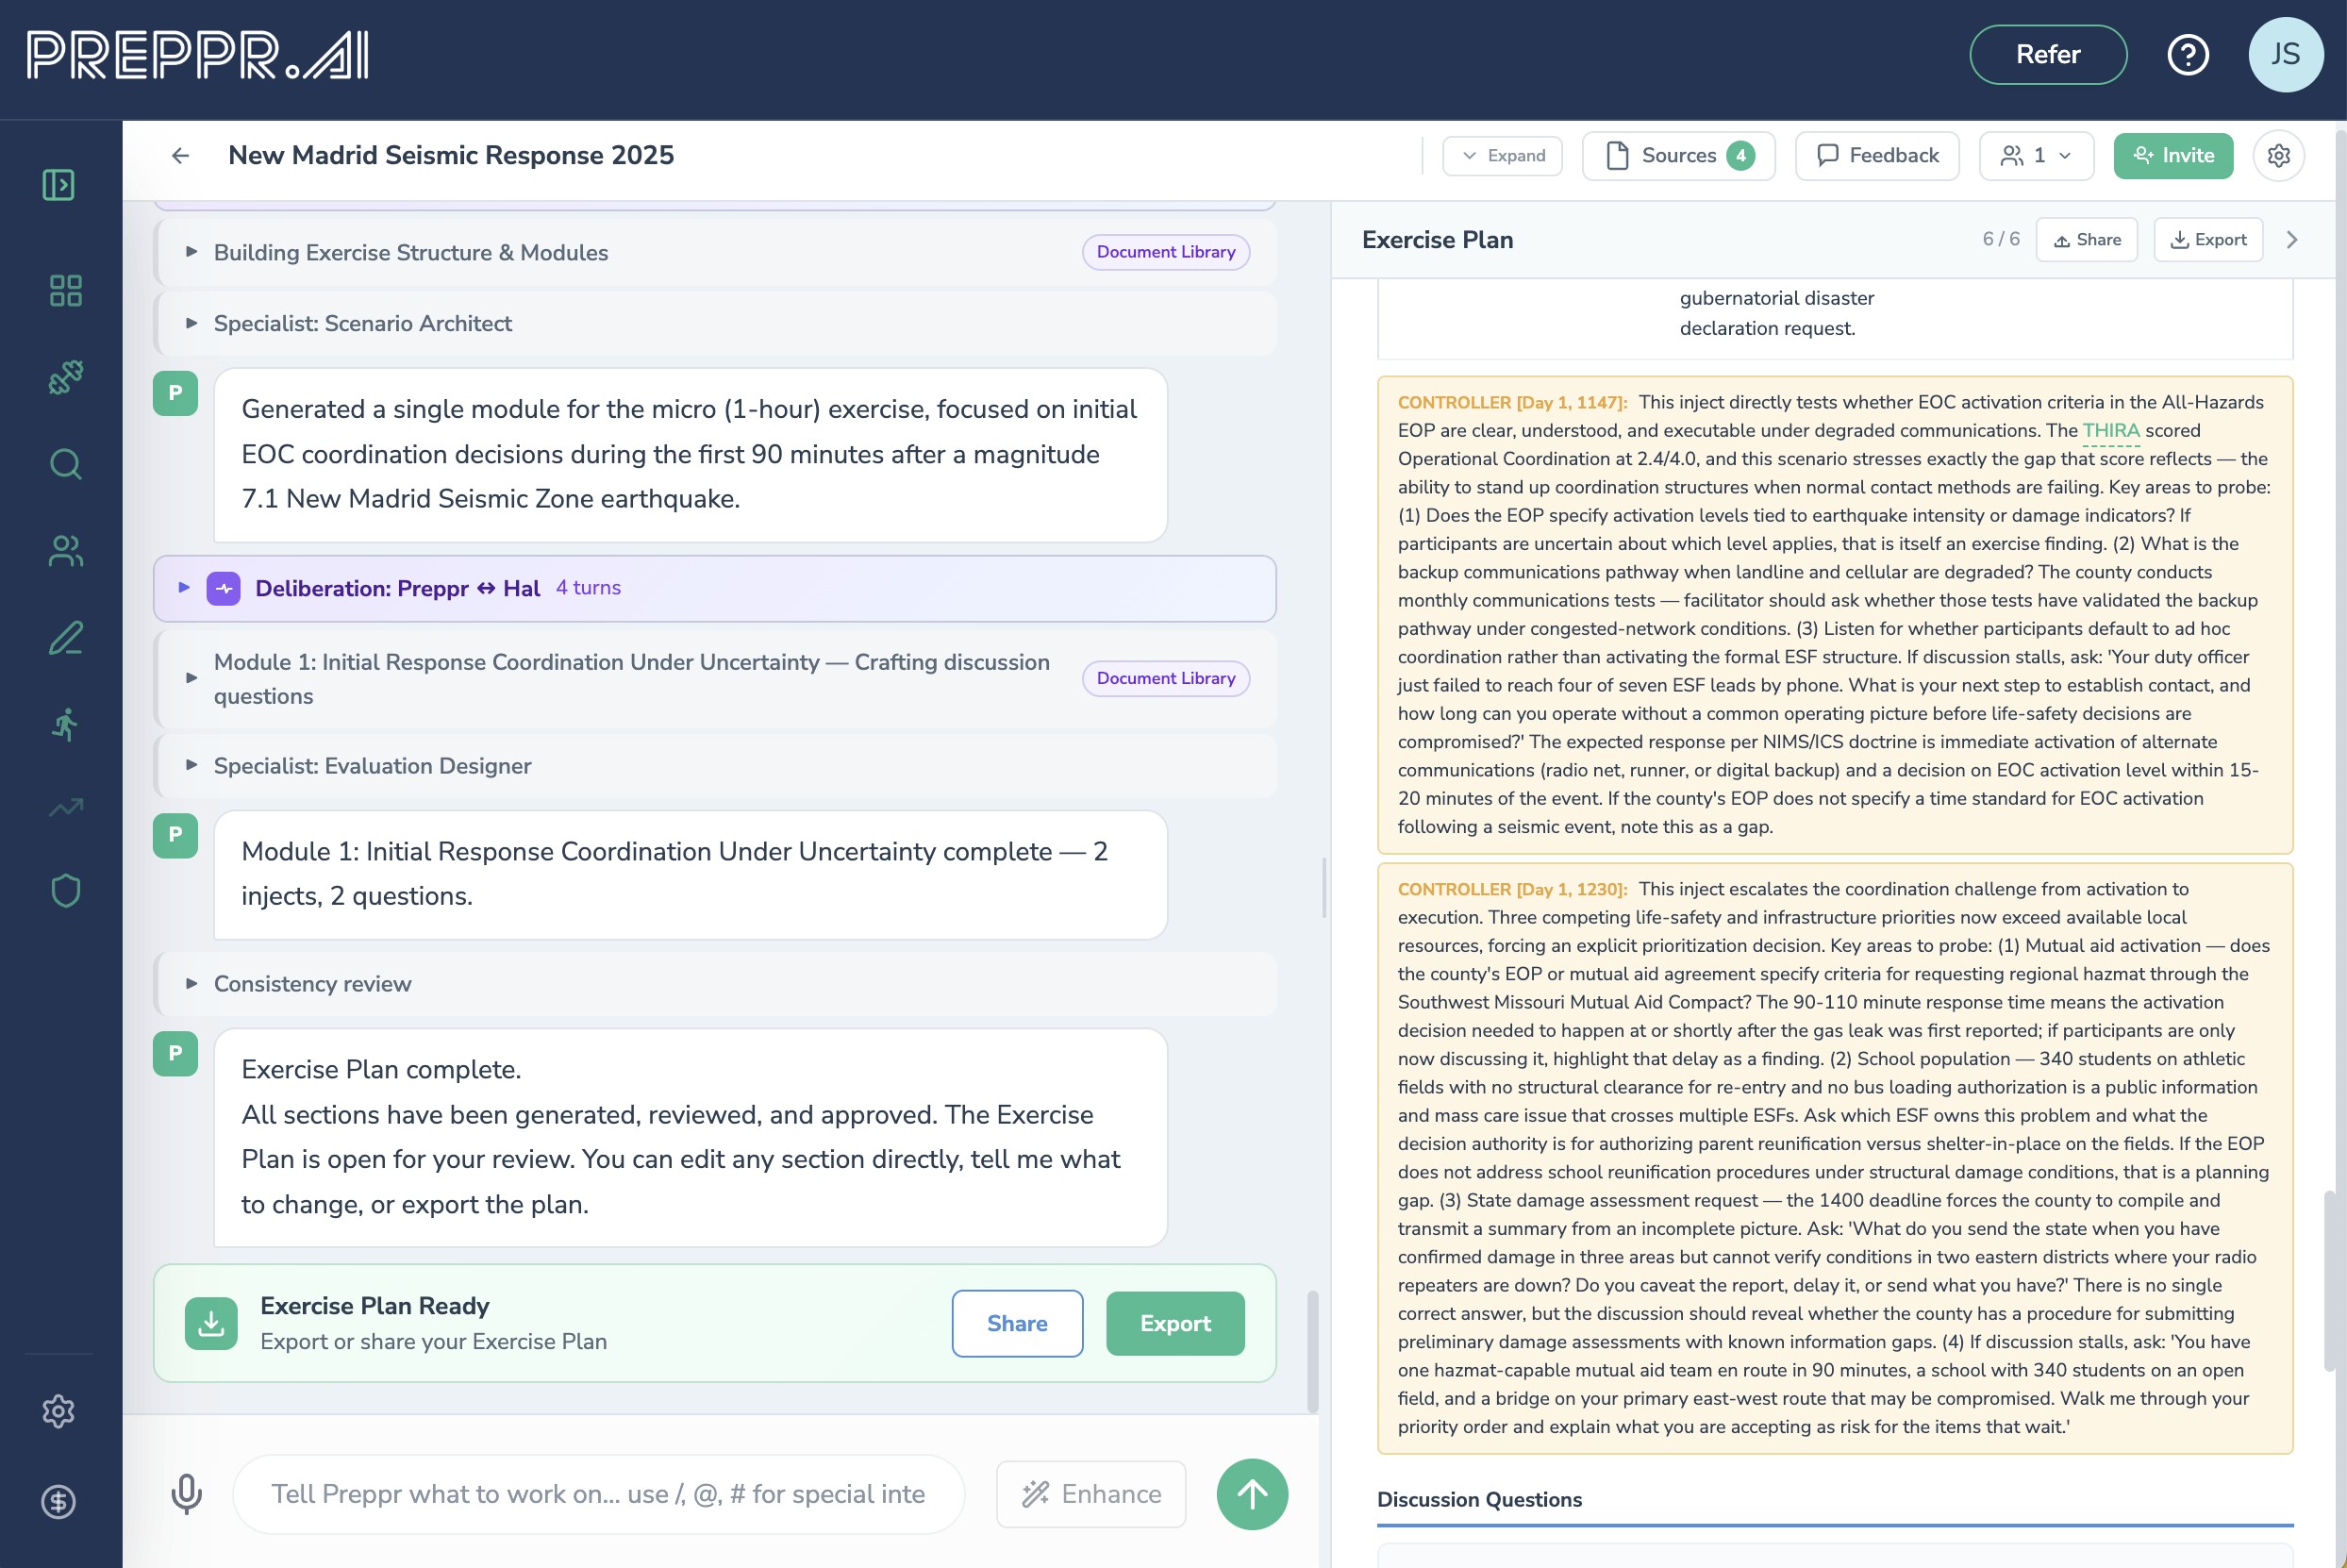This screenshot has width=2347, height=1568.
Task: Click the dollar billing icon
Action: (59, 1501)
